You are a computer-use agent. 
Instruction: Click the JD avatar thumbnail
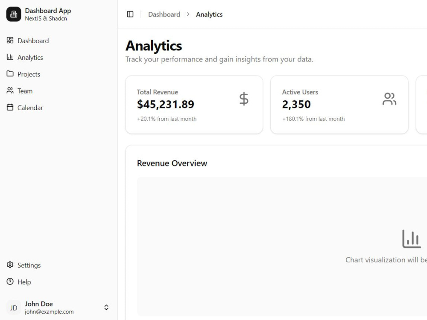[14, 308]
